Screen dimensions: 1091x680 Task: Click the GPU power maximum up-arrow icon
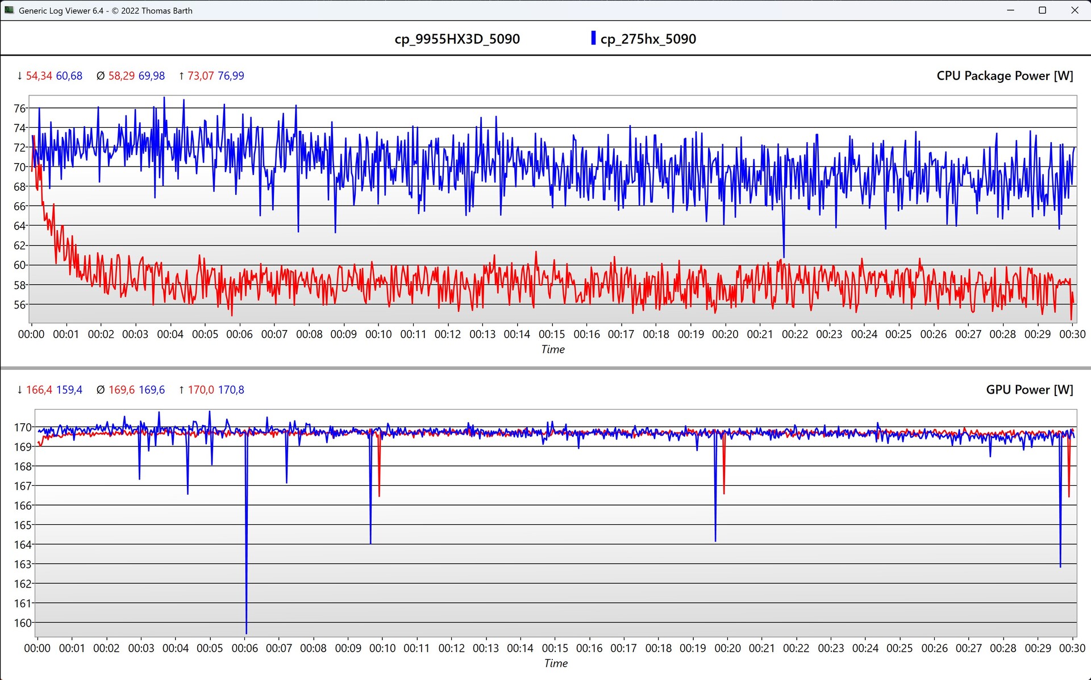(181, 390)
